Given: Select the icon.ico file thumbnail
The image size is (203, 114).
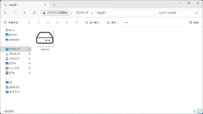Looking at the screenshot, I should (x=45, y=38).
